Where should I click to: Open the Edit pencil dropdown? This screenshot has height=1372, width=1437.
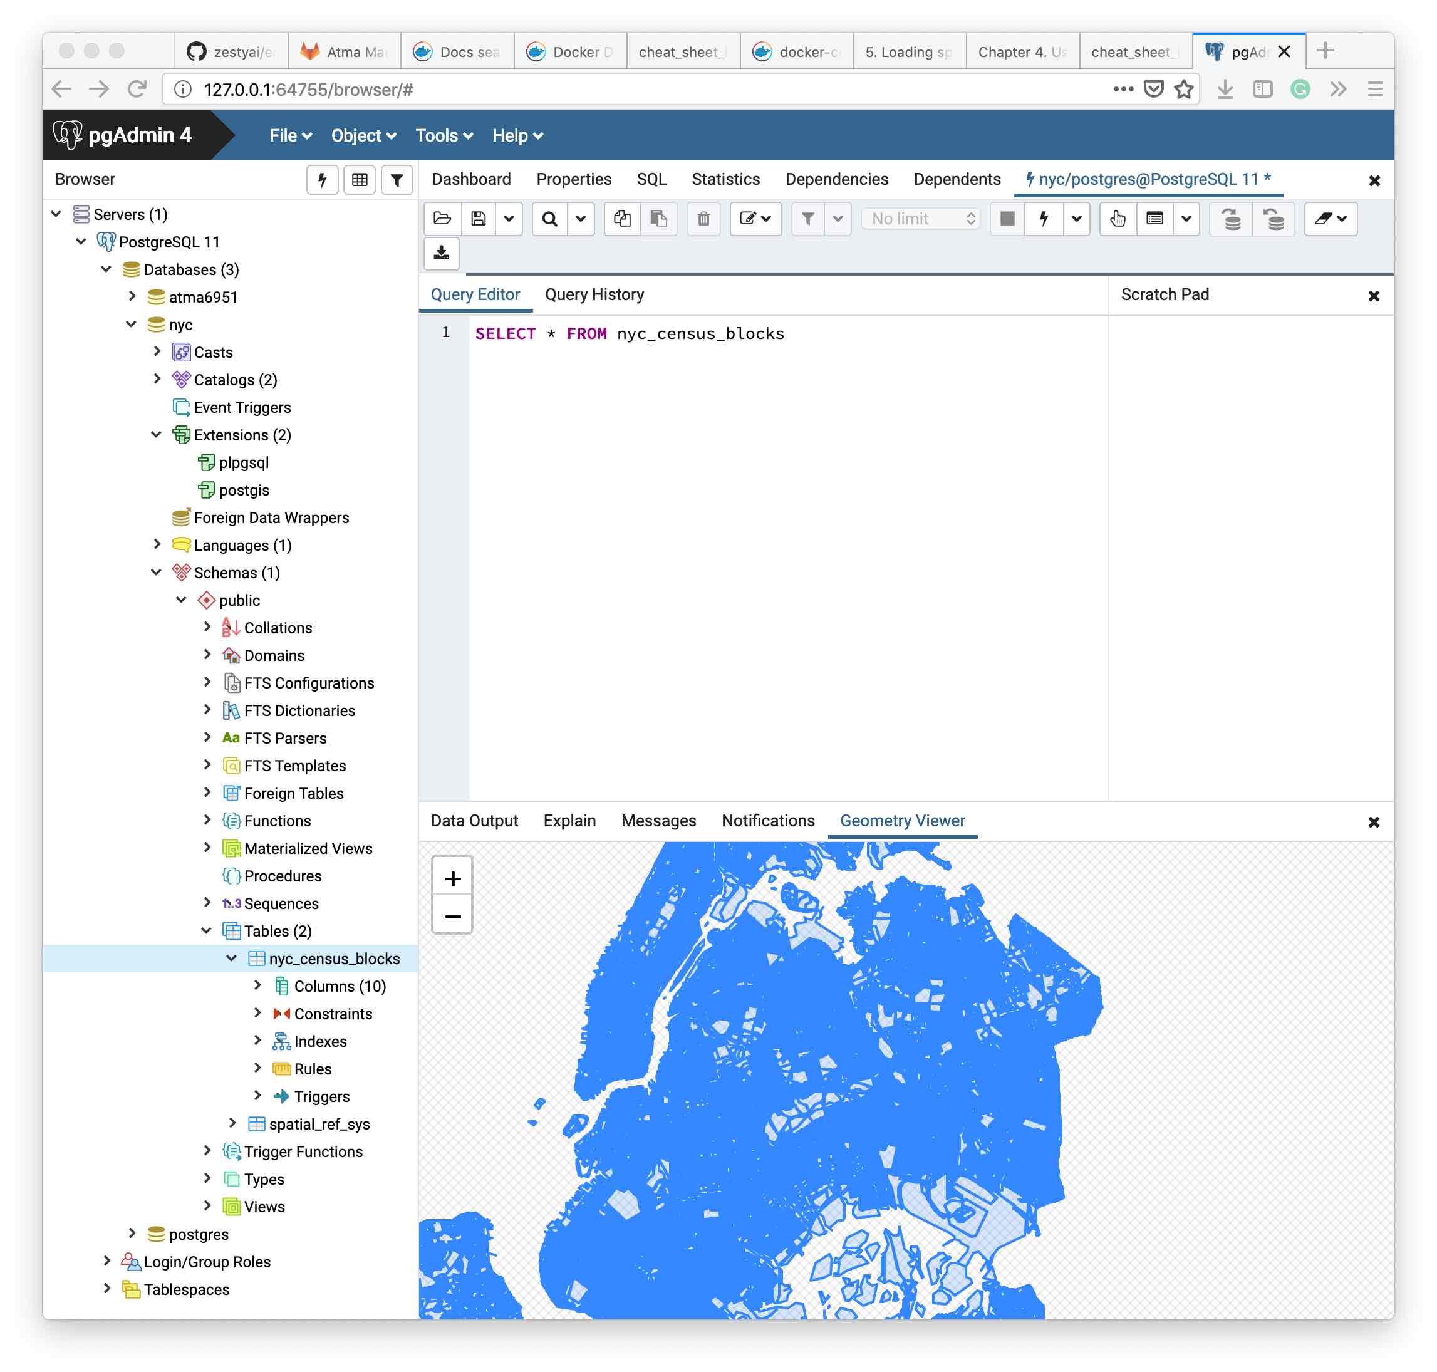pos(755,219)
